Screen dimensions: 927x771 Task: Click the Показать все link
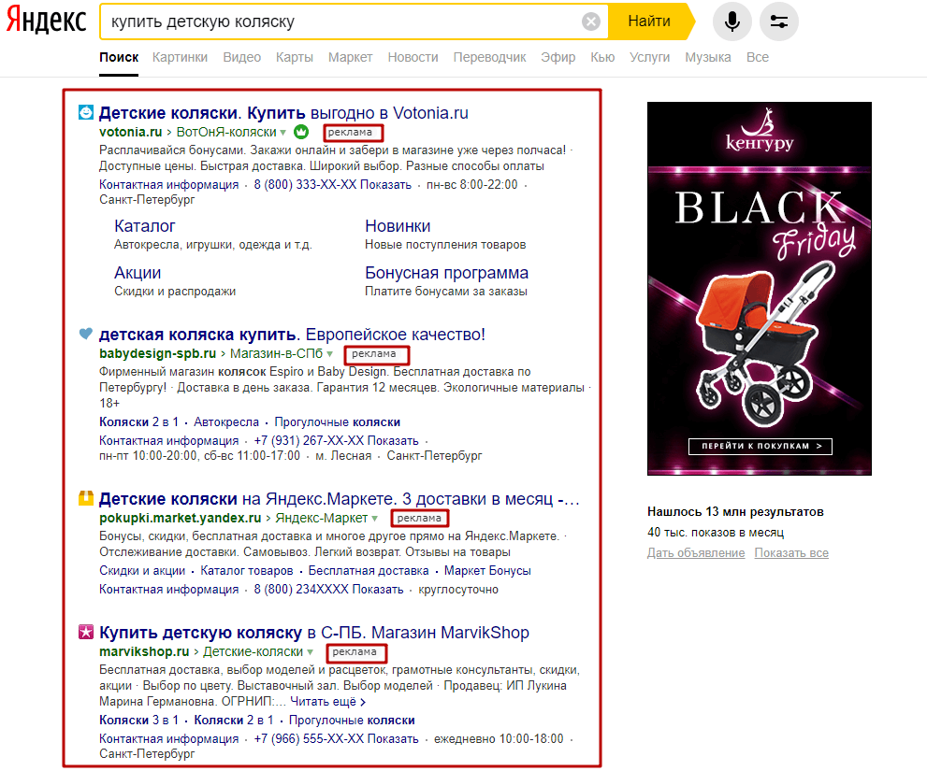click(791, 552)
